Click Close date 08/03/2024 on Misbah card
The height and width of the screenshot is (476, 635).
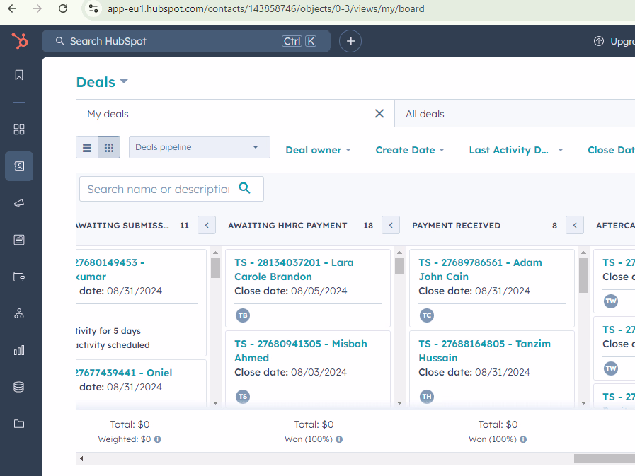tap(291, 372)
